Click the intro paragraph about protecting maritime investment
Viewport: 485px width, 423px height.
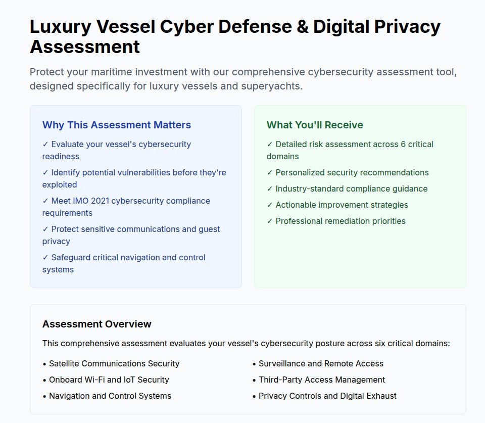[243, 79]
